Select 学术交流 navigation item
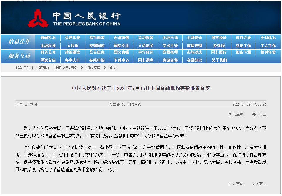This screenshot has height=196, width=282. tap(170, 46)
